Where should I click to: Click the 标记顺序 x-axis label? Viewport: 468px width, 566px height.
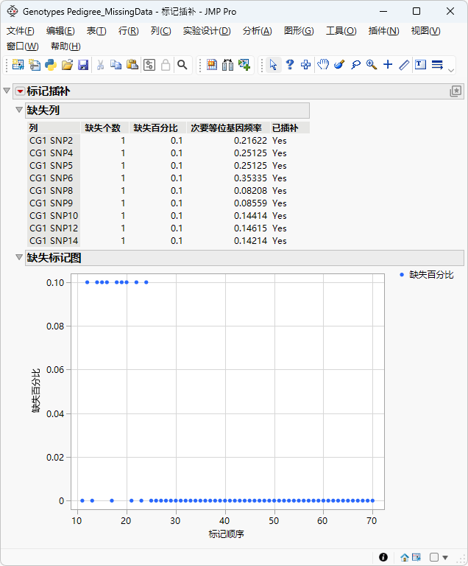pyautogui.click(x=227, y=534)
